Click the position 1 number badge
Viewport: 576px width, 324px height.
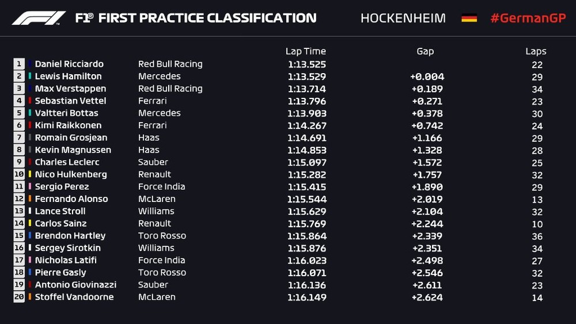coord(19,64)
